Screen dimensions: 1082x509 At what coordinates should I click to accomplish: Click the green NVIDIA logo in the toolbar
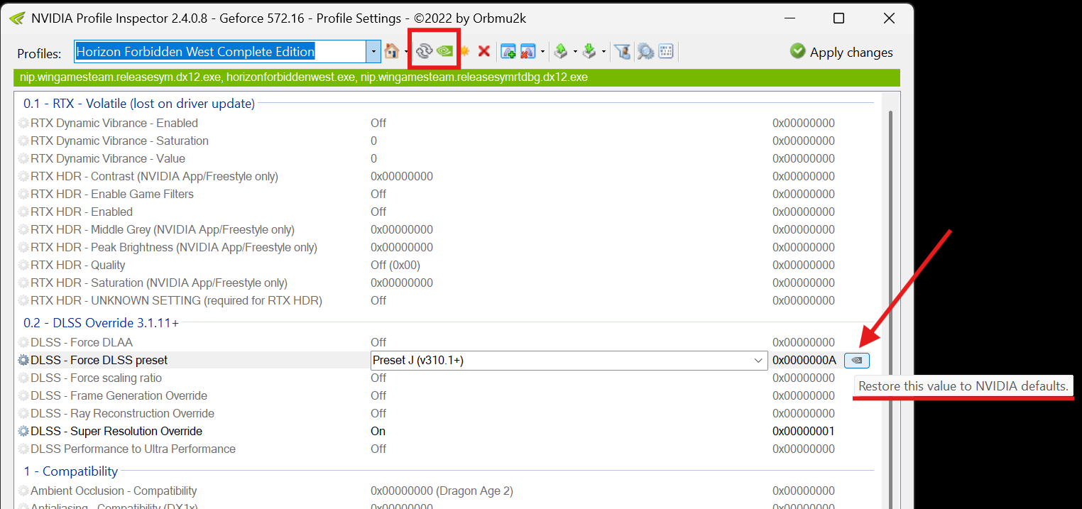point(445,50)
